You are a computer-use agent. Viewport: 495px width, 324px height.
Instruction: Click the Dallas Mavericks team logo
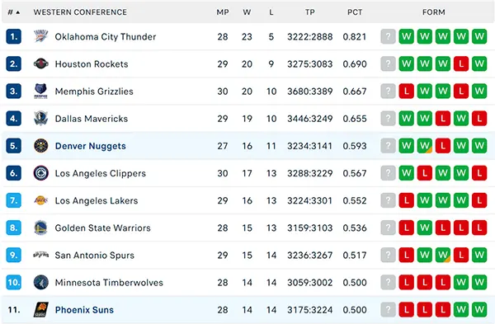click(x=41, y=119)
